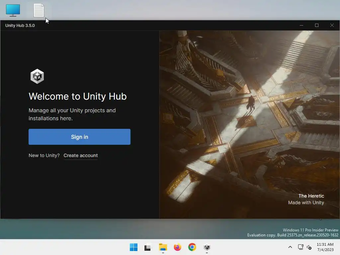Open the Create account link
The height and width of the screenshot is (255, 340).
81,155
